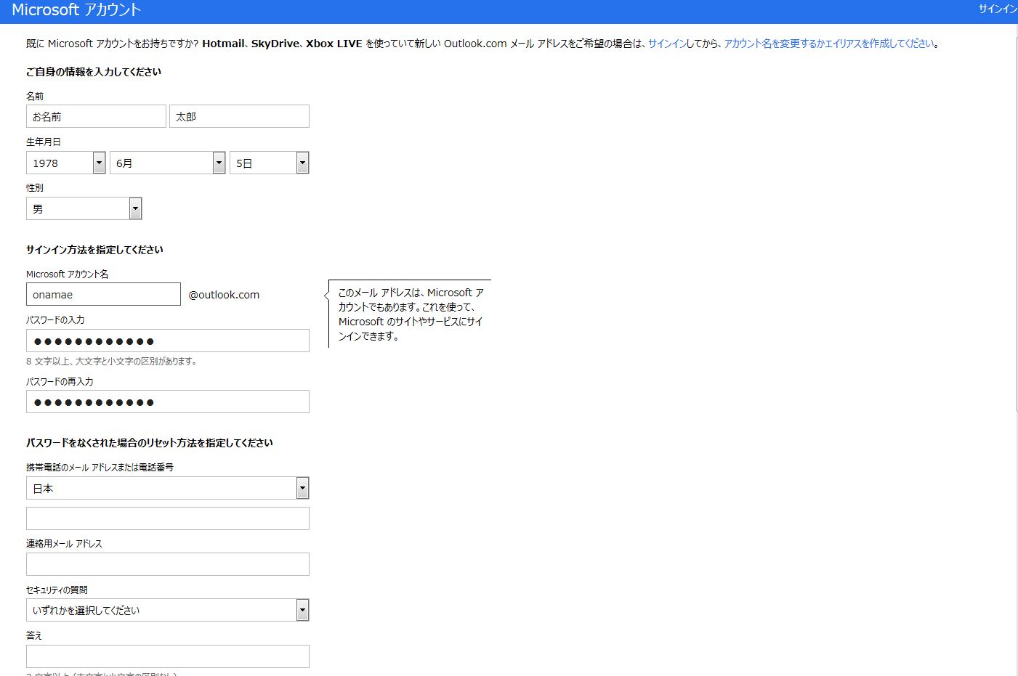Open the birth month dropdown showing 6月
This screenshot has width=1018, height=676.
[168, 163]
